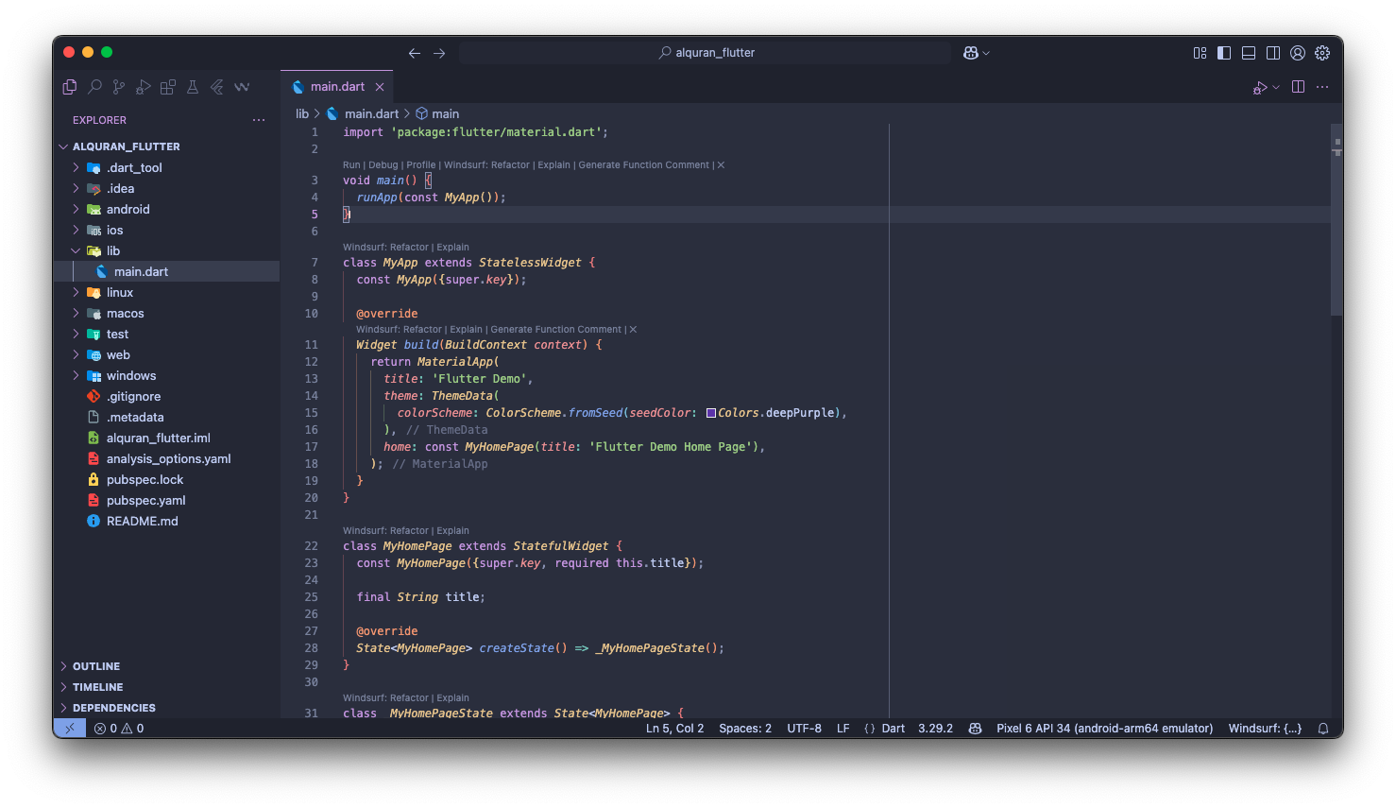Select the main.dart editor tab
This screenshot has height=808, width=1396.
[337, 87]
